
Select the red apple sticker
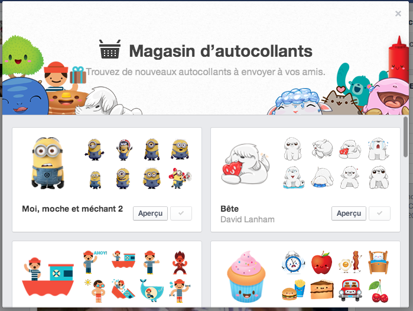coord(321,263)
